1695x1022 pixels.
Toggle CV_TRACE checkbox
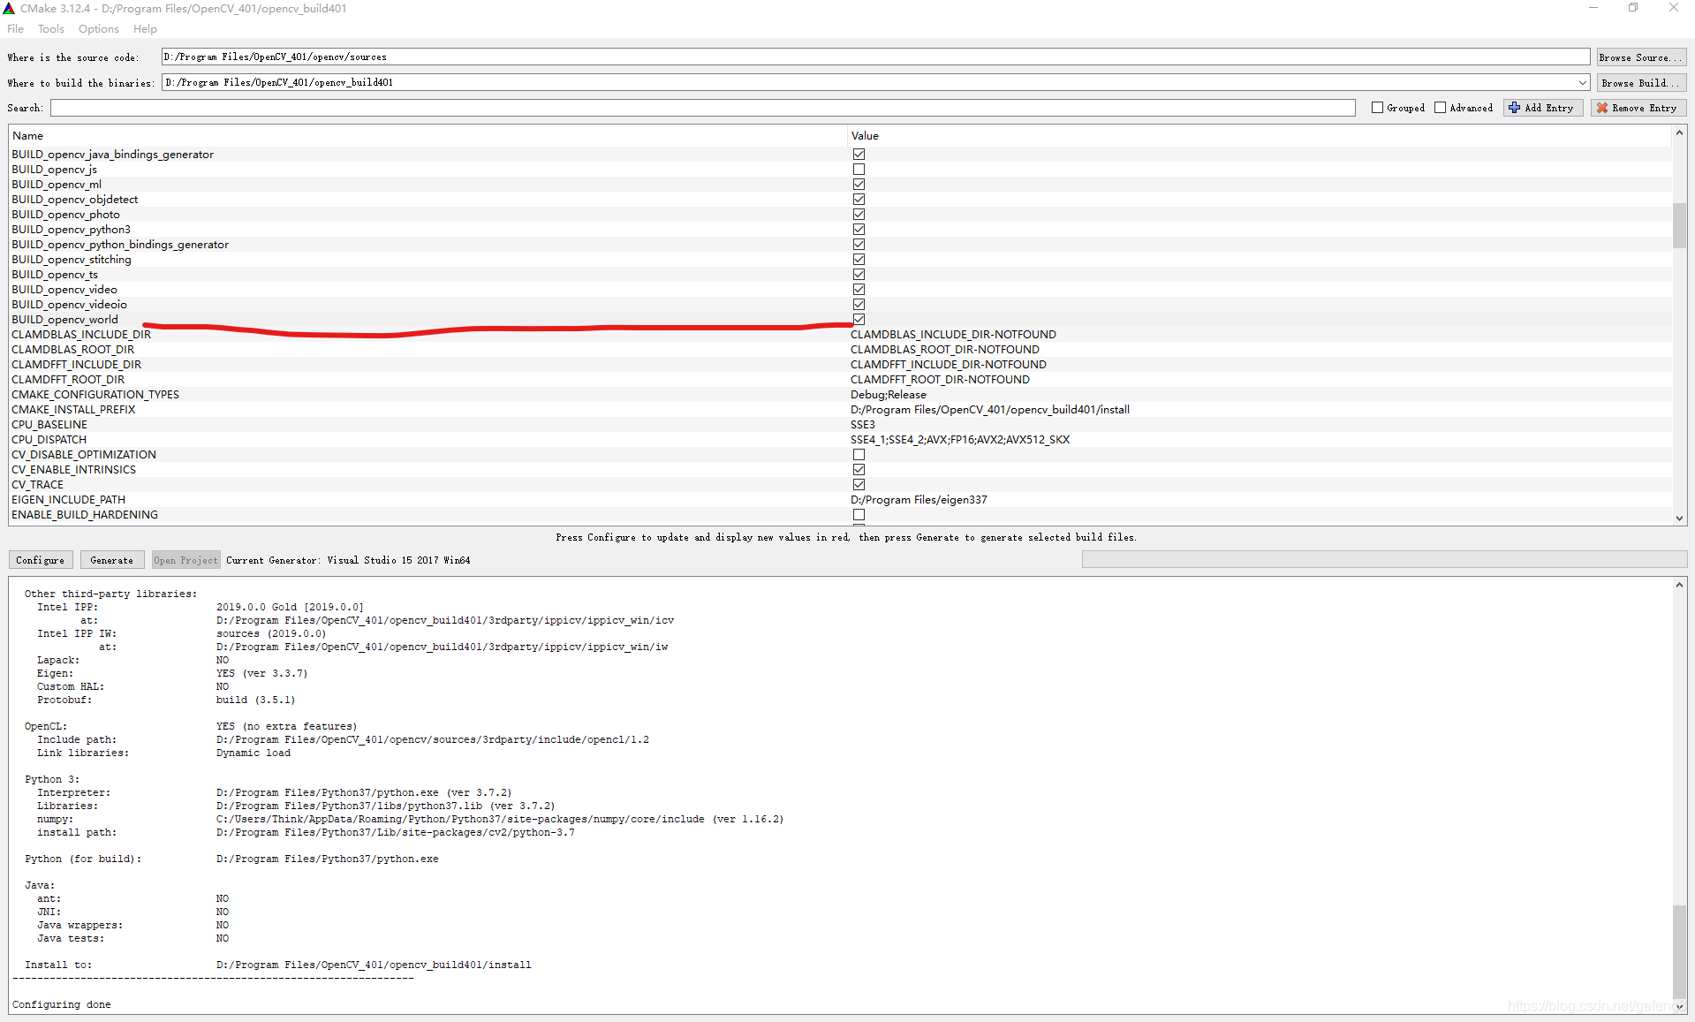point(859,485)
